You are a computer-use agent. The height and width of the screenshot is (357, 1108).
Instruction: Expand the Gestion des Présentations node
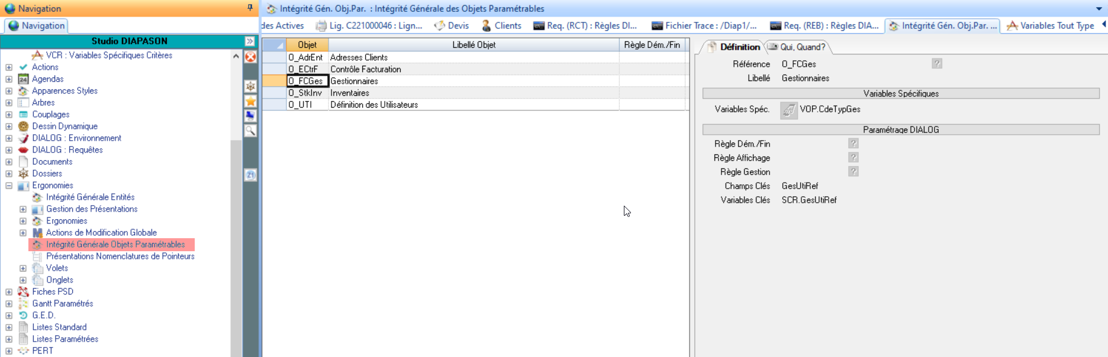[23, 209]
